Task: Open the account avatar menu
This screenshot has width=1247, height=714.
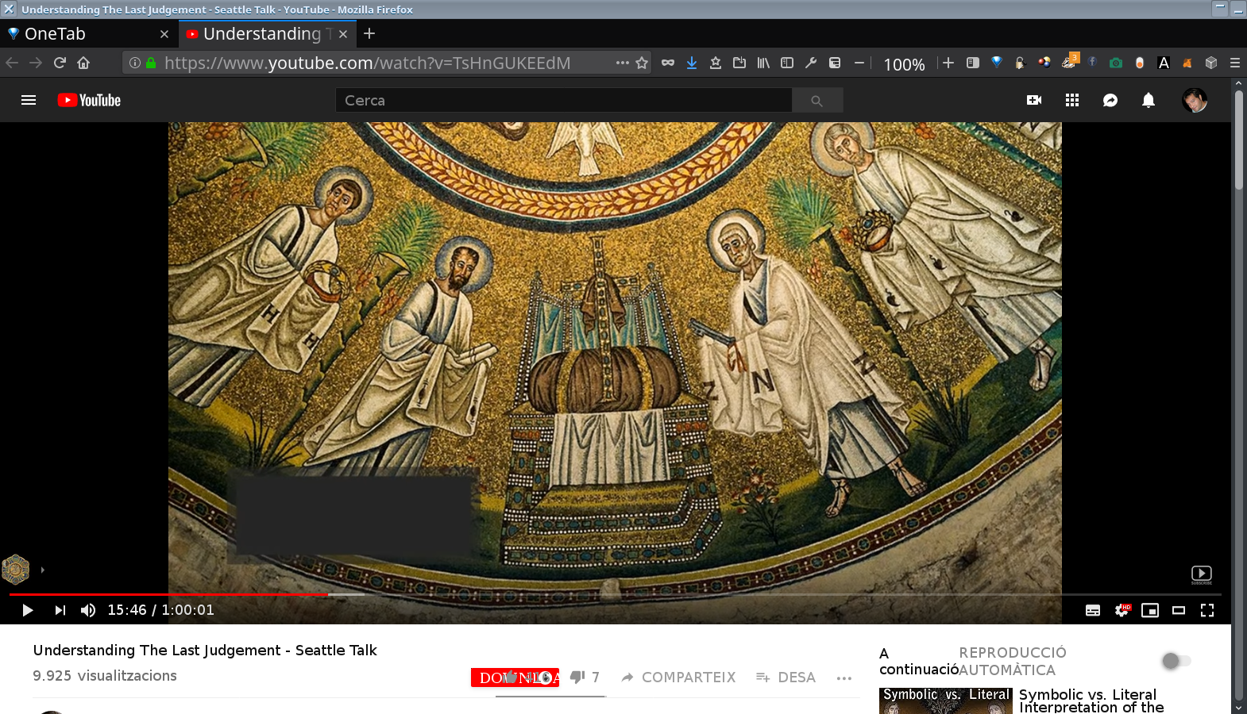Action: (1195, 100)
